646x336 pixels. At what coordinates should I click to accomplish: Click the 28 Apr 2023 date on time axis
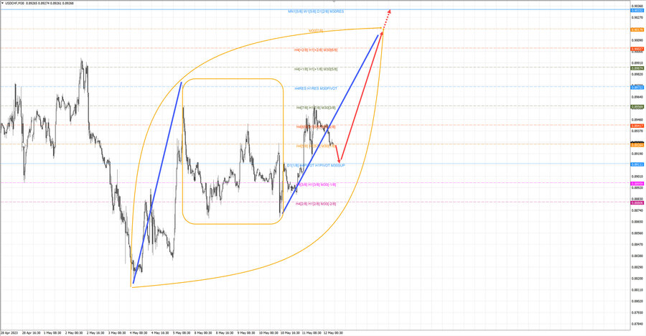(9, 332)
